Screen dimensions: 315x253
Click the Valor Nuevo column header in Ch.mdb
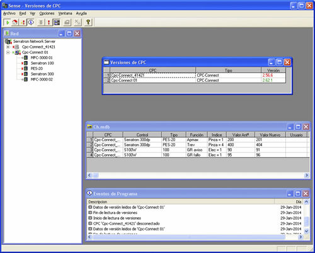point(270,135)
